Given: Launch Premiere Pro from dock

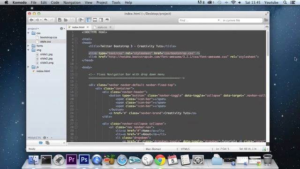Looking at the screenshot, I should click(x=71, y=160).
